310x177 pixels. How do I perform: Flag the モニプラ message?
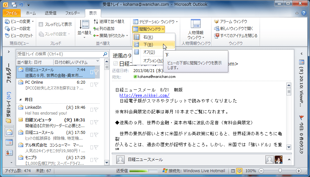point(96,160)
